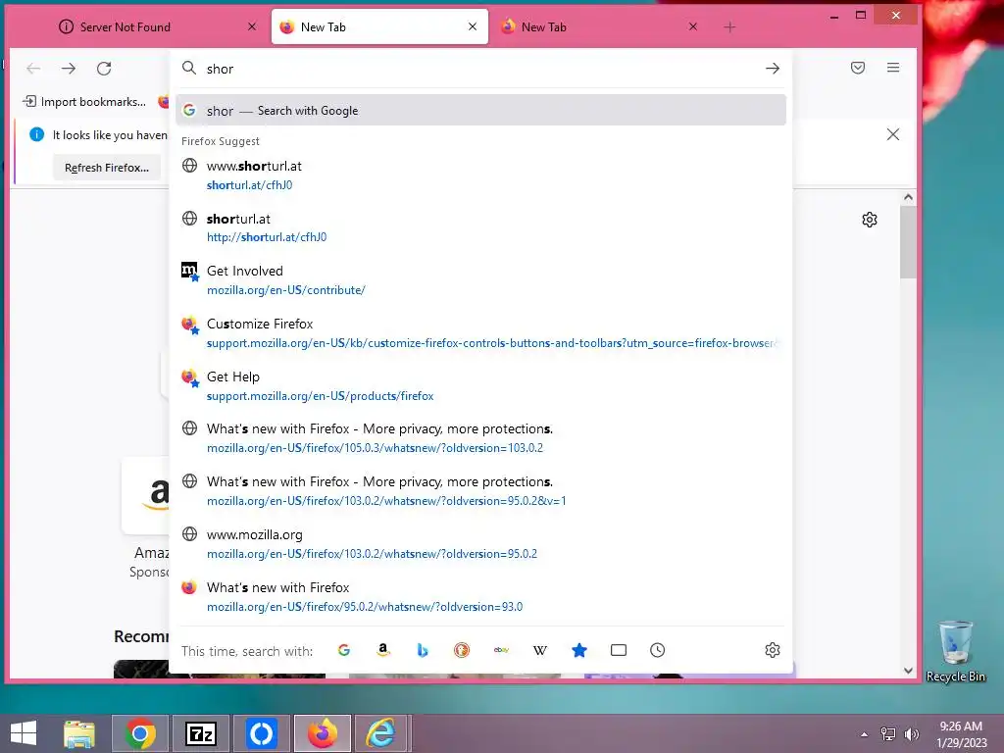Reload the current page
1004x753 pixels.
(104, 69)
